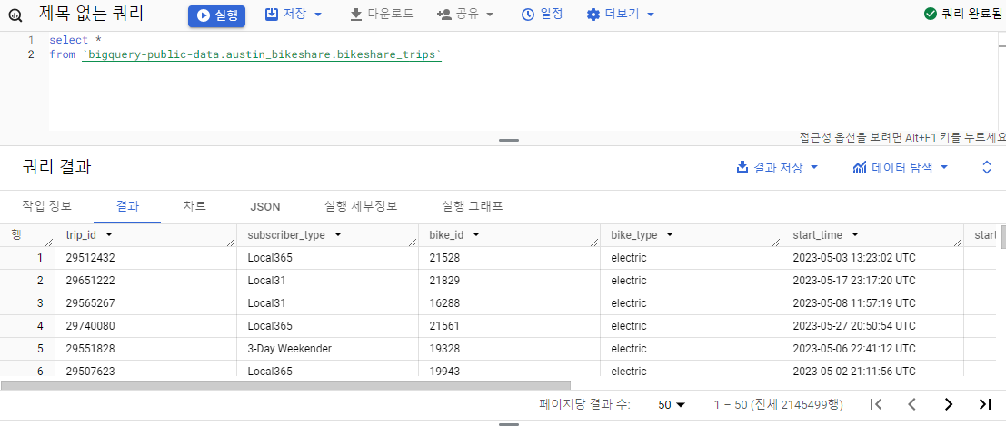
Task: Click trip_id cell 29651222
Action: [91, 281]
